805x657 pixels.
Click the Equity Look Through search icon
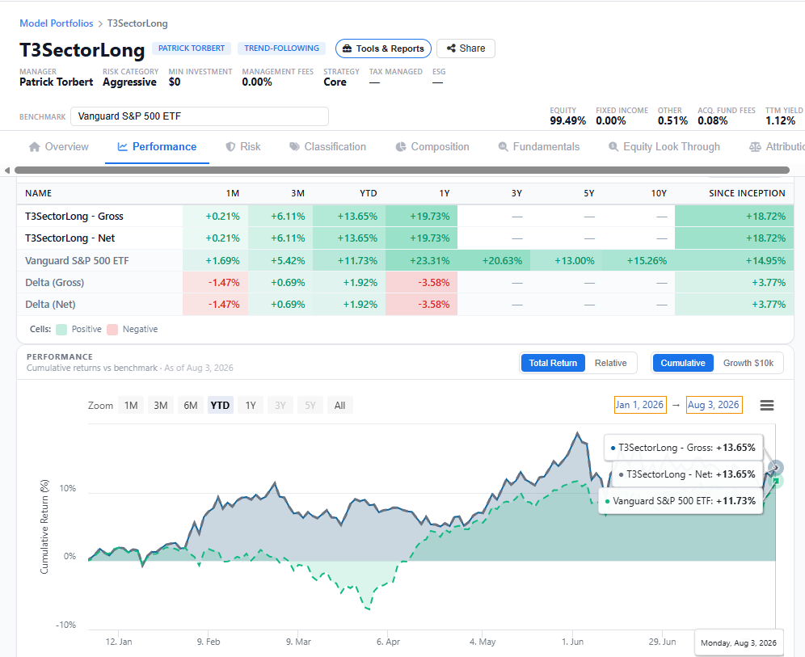click(613, 147)
